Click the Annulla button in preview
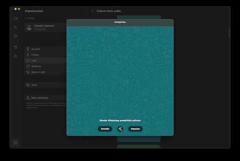This screenshot has height=161, width=240. click(105, 129)
